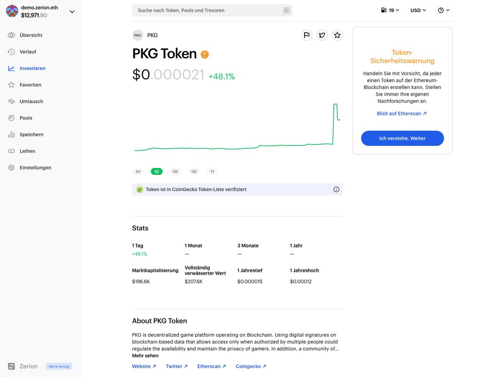The width and height of the screenshot is (502, 377).
Task: Open Blick auf Etherscan link
Action: coord(402,113)
